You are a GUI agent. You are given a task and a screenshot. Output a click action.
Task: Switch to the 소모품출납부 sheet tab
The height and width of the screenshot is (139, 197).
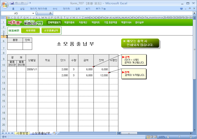point(41,133)
